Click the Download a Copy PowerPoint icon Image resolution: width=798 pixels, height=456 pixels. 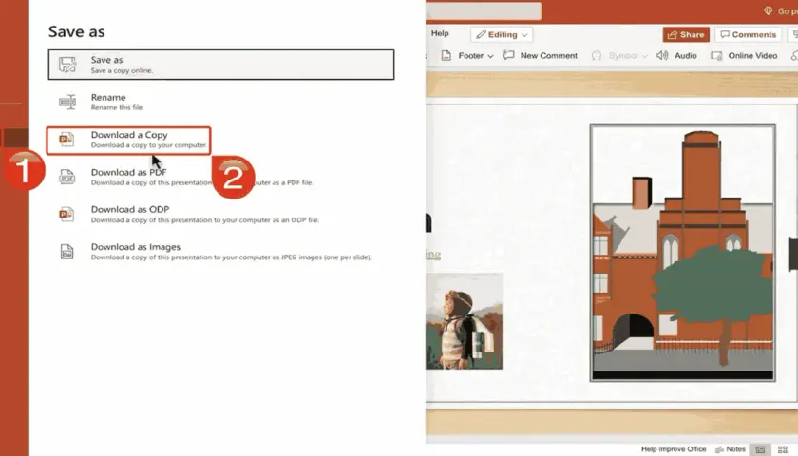[x=66, y=139]
